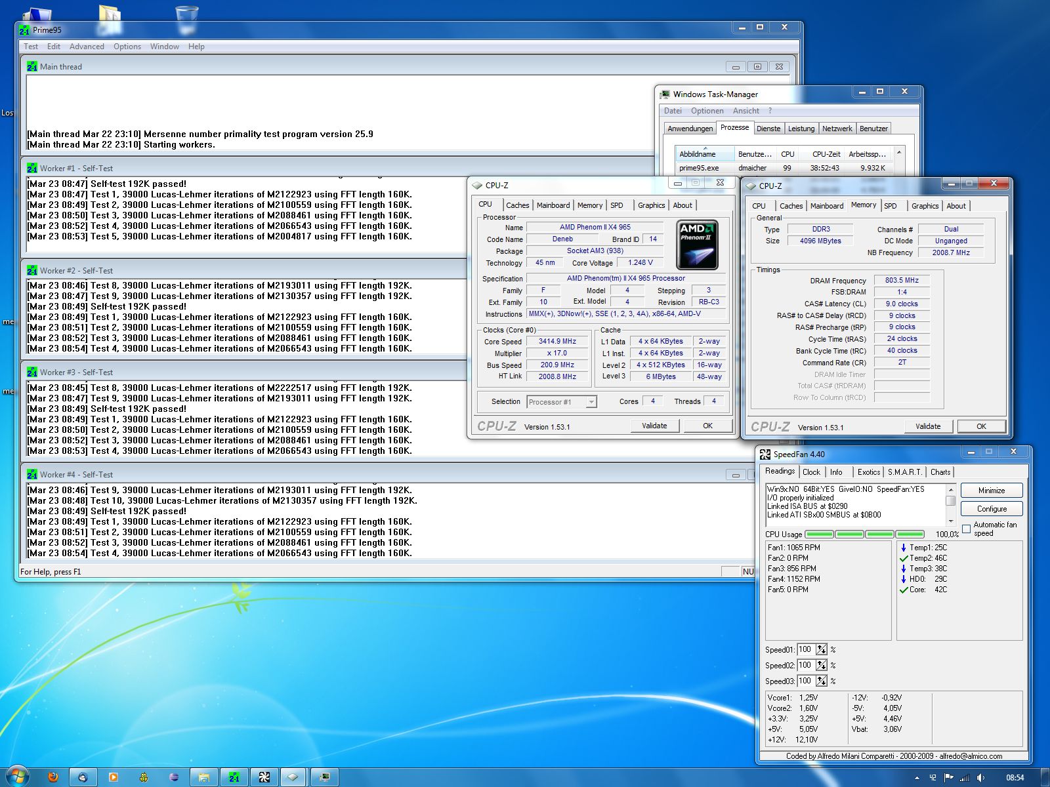Open the Charts tab in SpeedFan
This screenshot has height=787, width=1050.
pos(940,472)
